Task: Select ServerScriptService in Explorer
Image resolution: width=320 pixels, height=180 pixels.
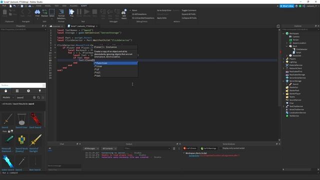Action: (x=297, y=78)
